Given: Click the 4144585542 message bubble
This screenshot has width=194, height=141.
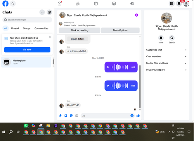Looking at the screenshot, I should pyautogui.click(x=73, y=105).
